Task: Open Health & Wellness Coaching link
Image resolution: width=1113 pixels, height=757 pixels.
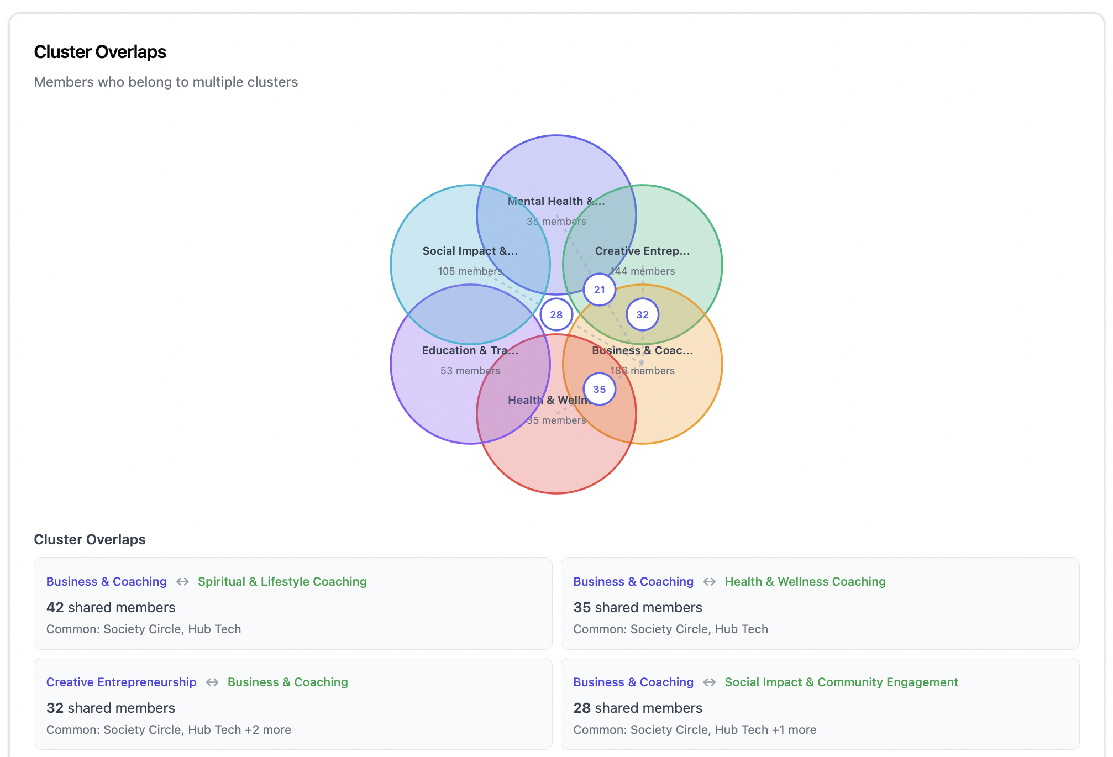Action: coord(805,582)
